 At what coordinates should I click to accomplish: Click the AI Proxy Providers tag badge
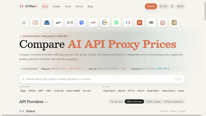pyautogui.click(x=44, y=36)
